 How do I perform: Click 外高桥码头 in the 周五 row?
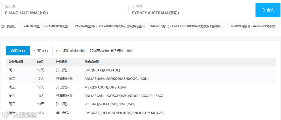point(64,96)
